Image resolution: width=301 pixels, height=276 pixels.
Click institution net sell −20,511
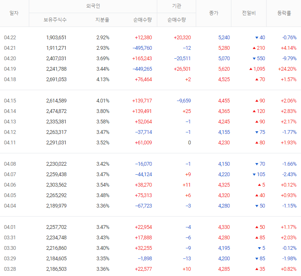pos(182,58)
